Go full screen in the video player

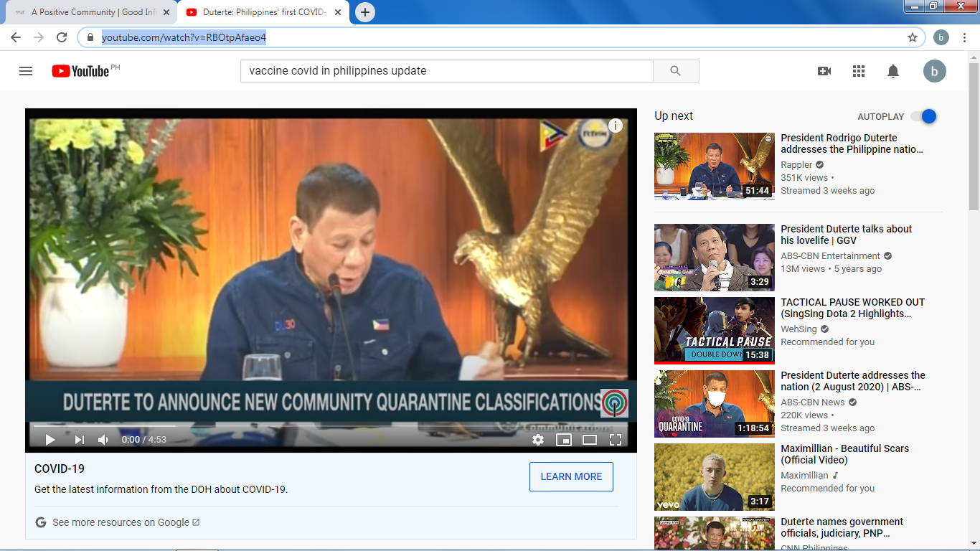coord(616,440)
